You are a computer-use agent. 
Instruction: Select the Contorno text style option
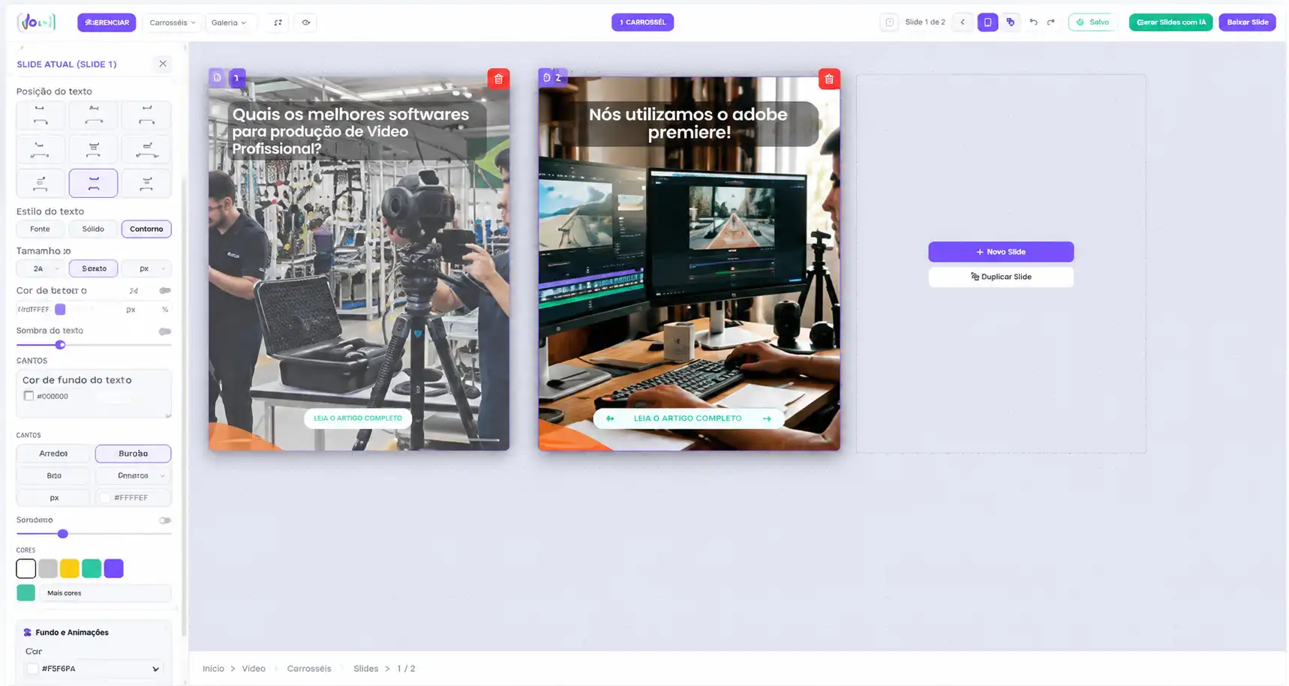pyautogui.click(x=146, y=229)
